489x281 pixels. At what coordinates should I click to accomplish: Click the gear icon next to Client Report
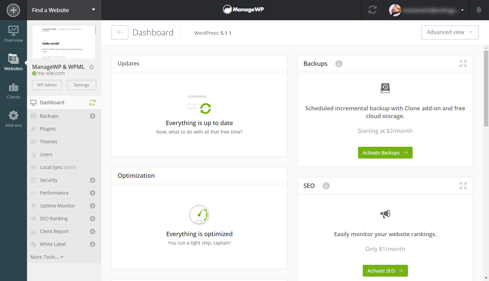(x=93, y=231)
